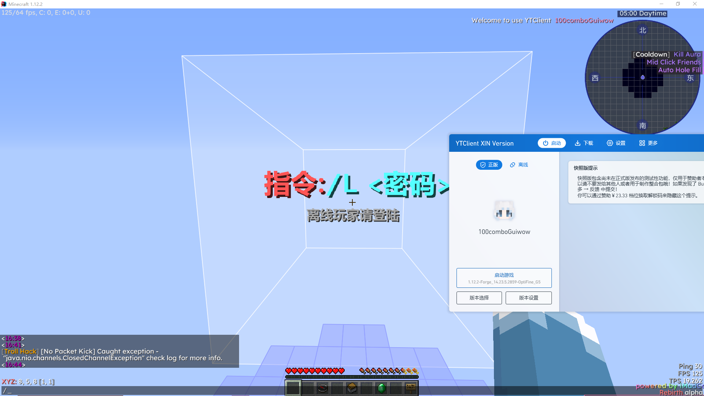
Task: Click the Troll Hack chat message
Action: pos(112,355)
